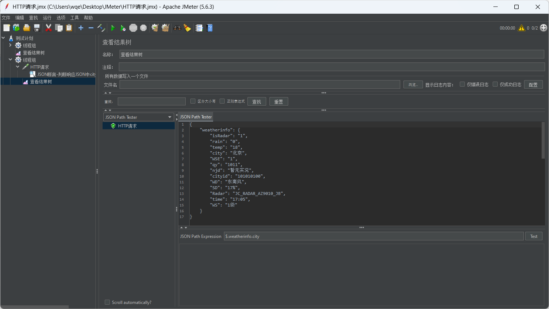Open the 文件 menu

pyautogui.click(x=6, y=18)
